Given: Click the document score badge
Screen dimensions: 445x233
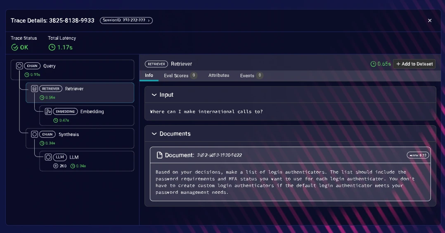Looking at the screenshot, I should (418, 155).
